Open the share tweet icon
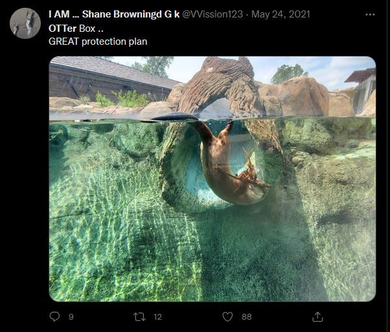Screen dimensions: 390x332 (x=317, y=316)
